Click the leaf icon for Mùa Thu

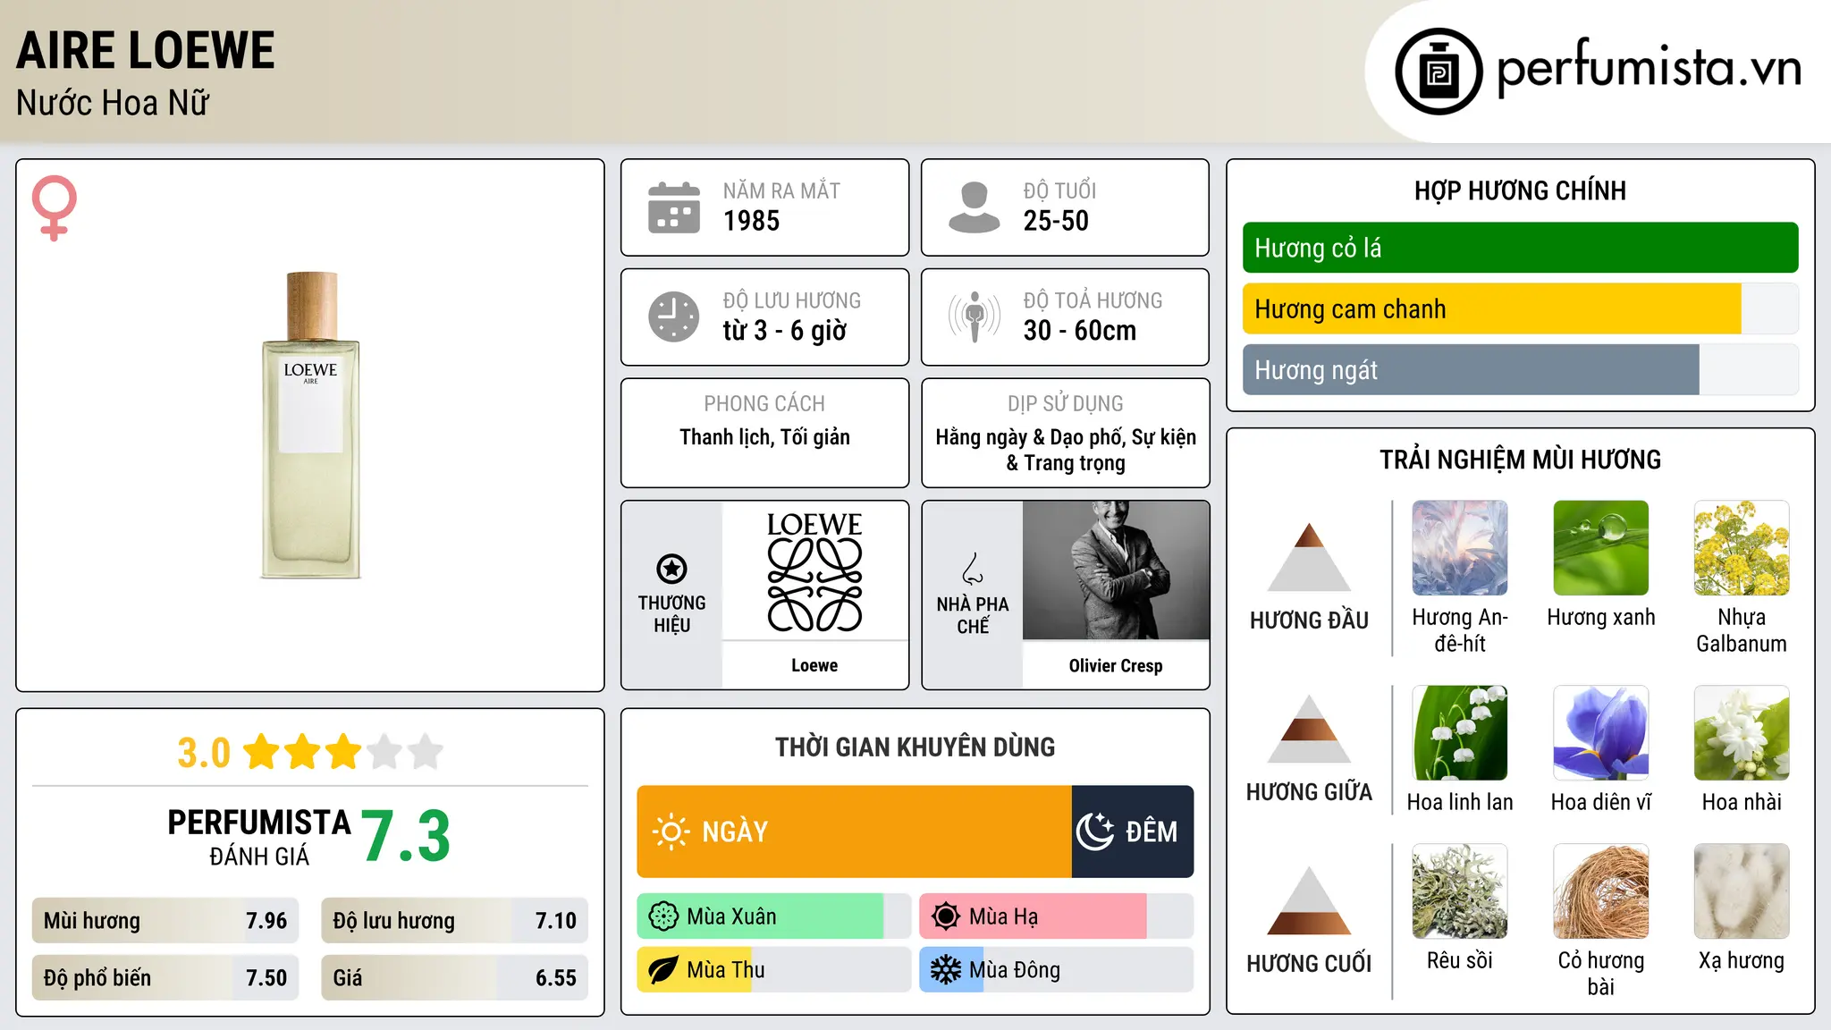663,970
